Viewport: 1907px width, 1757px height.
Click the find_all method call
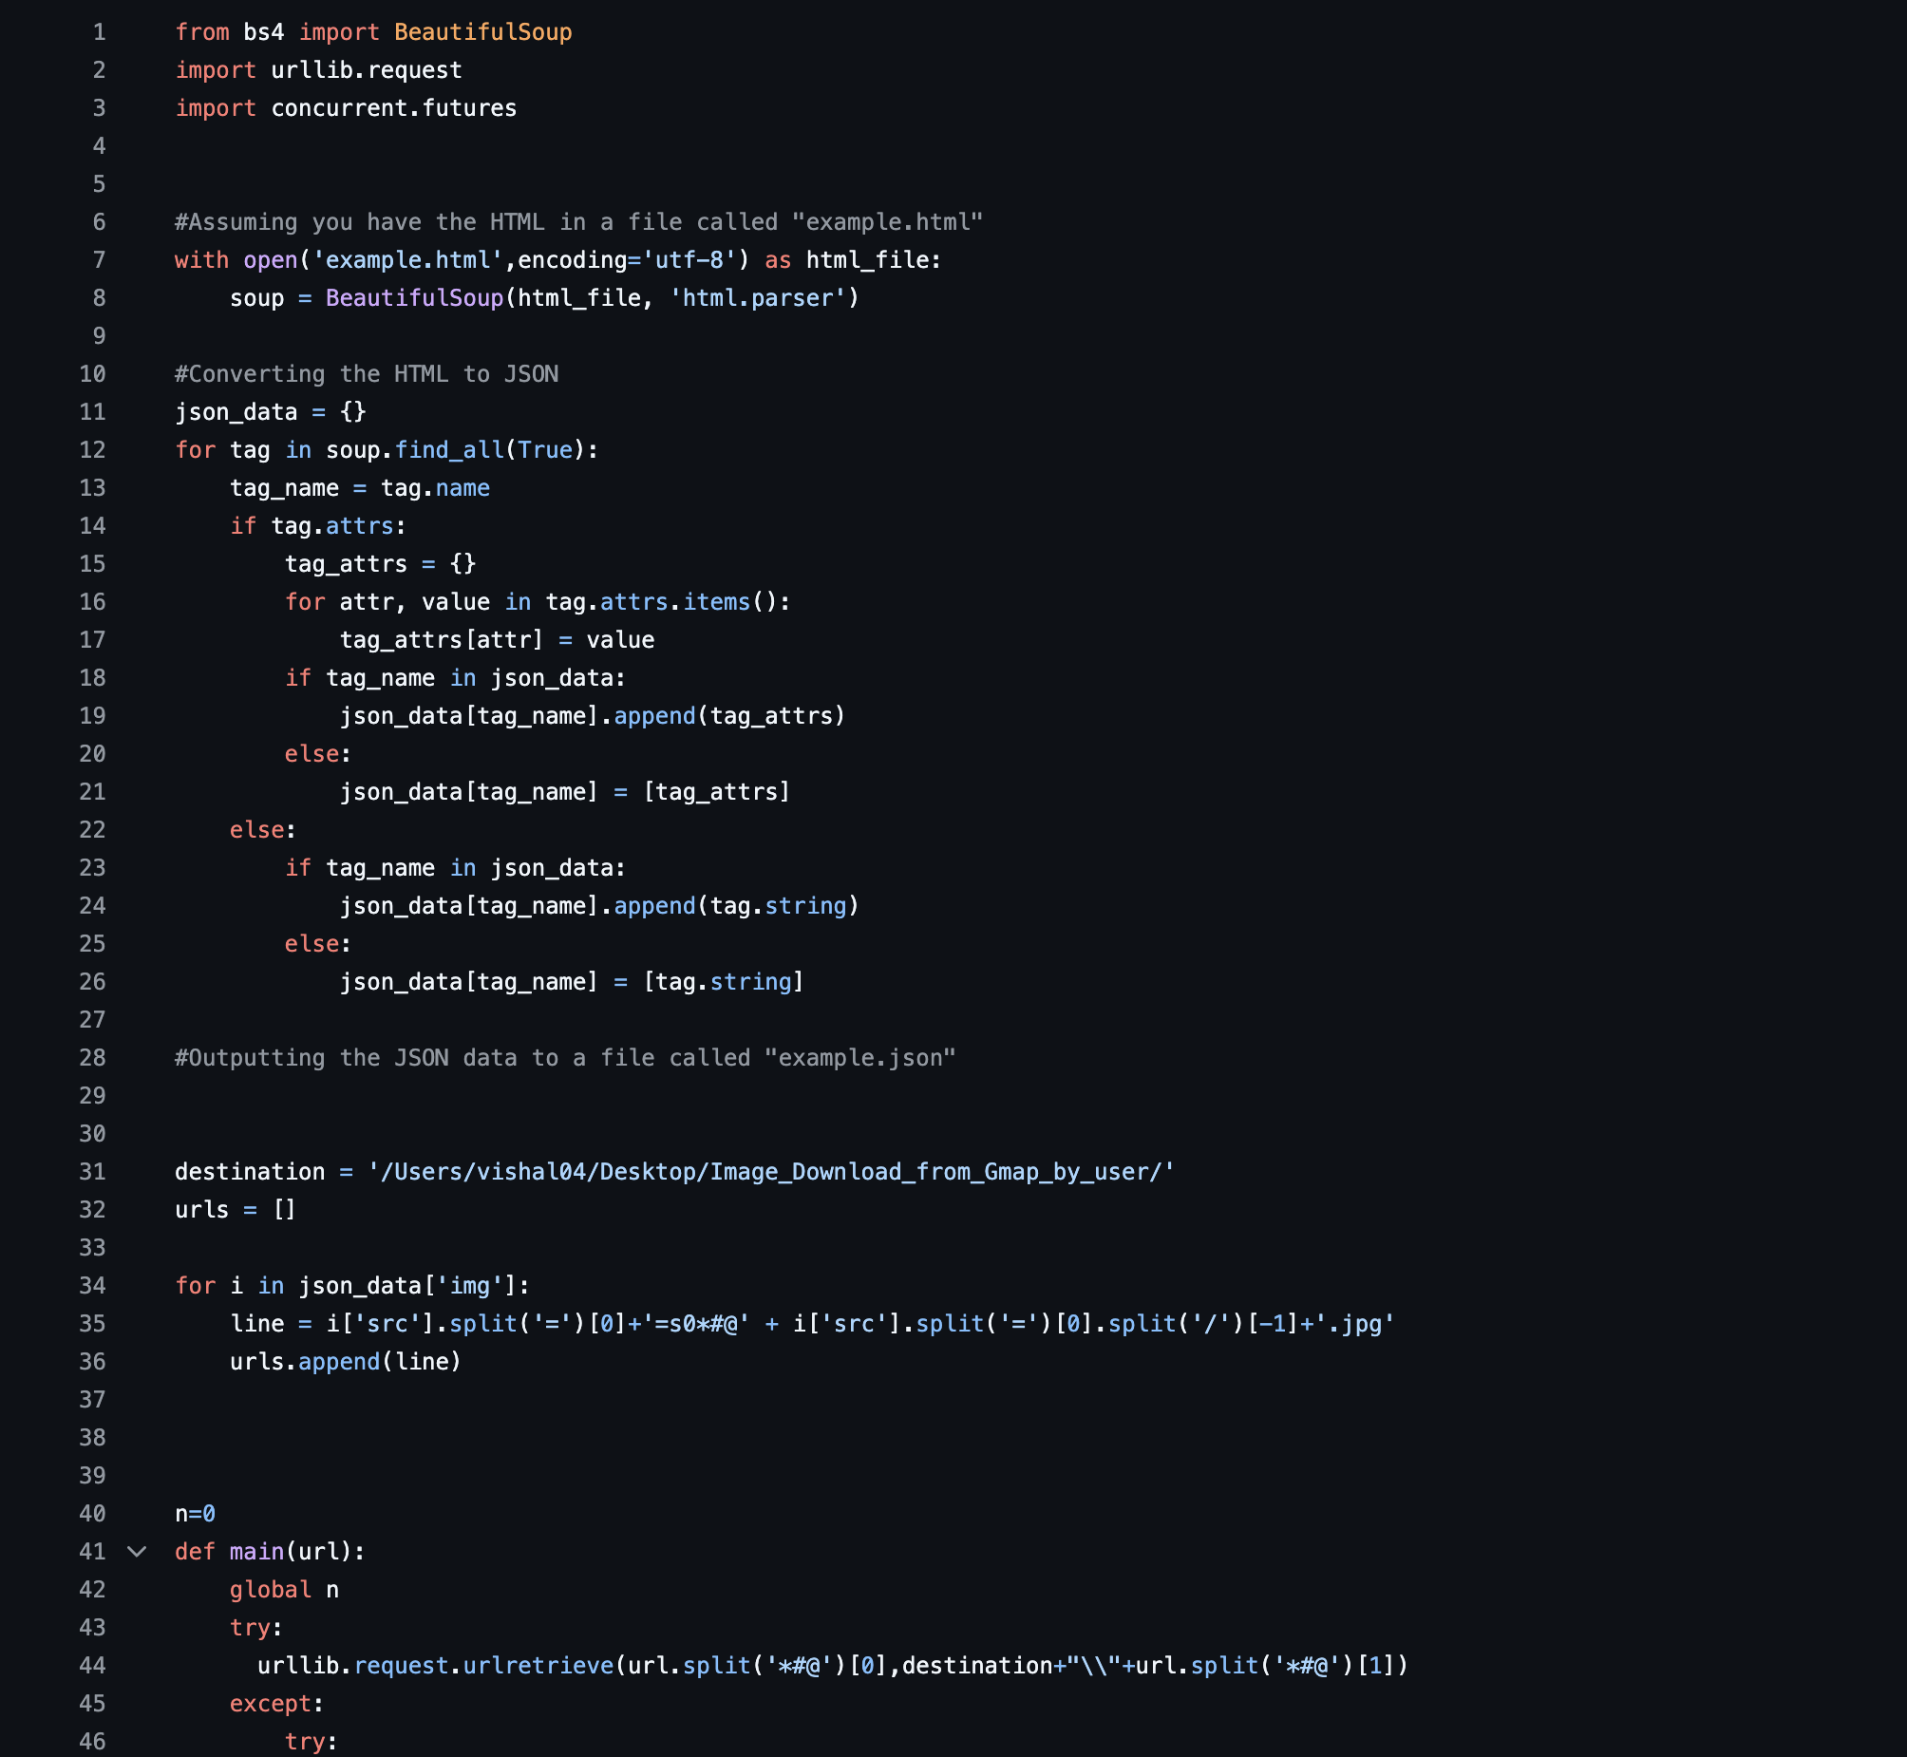[x=448, y=451]
